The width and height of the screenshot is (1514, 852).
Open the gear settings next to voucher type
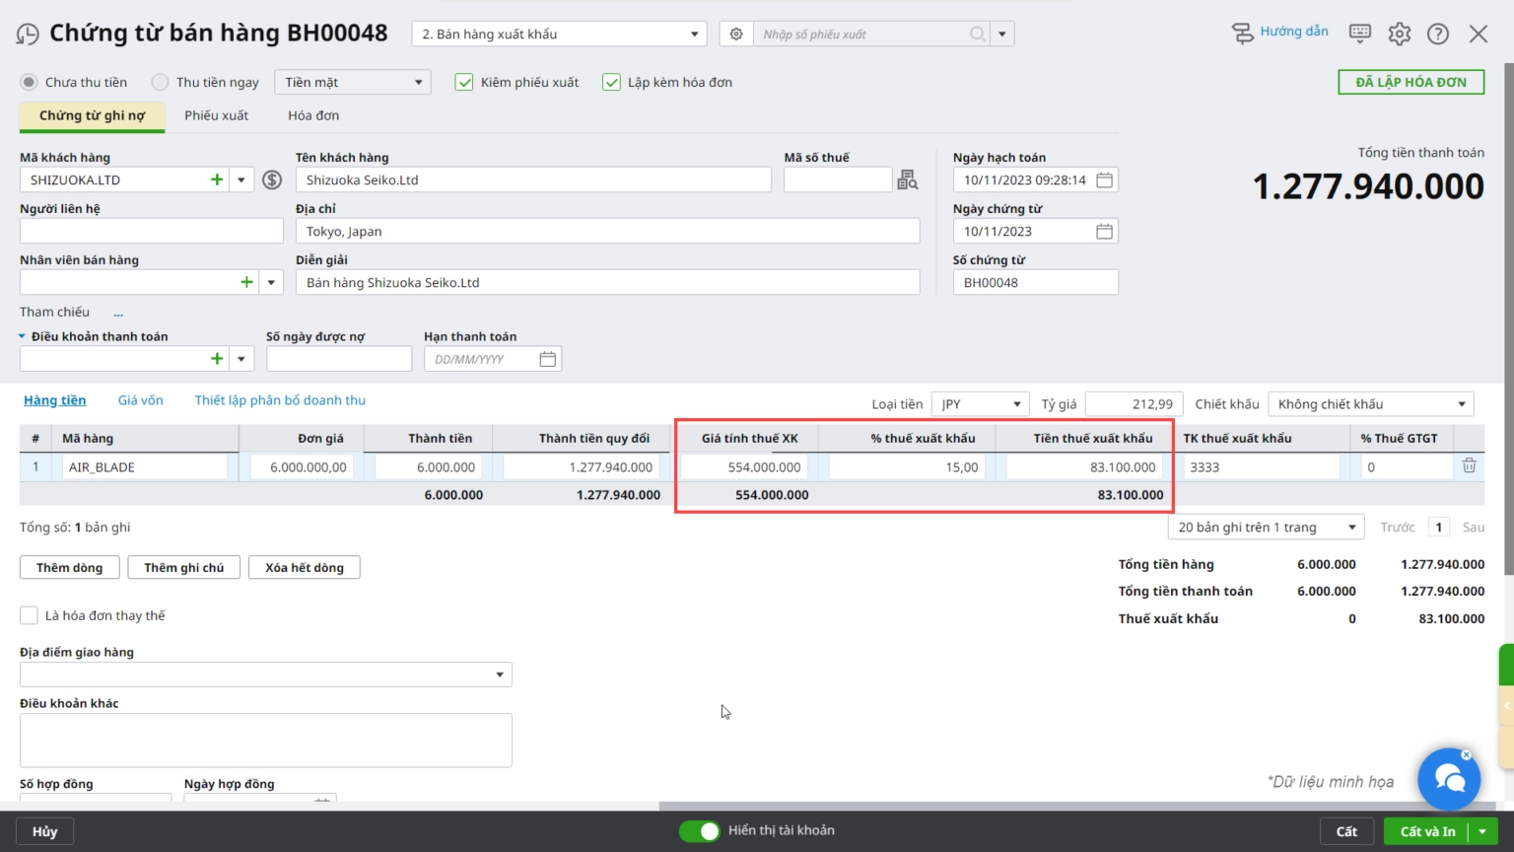[x=736, y=35]
